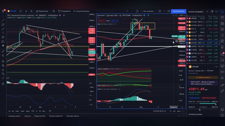
Task: Open the chat bubble icon with red badge in right sidebar
Action: 222,54
